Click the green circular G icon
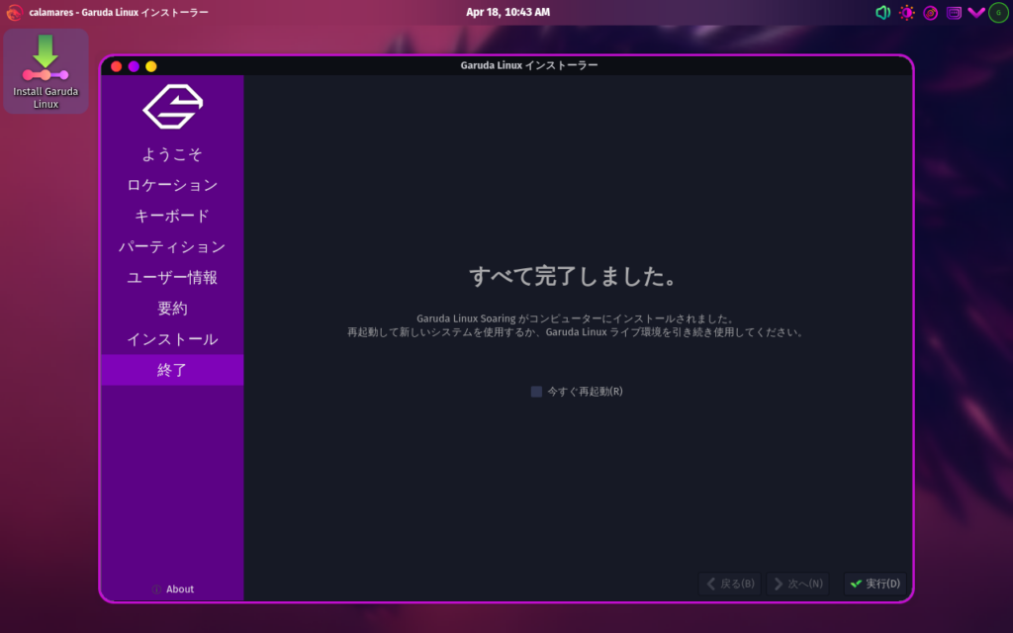Image resolution: width=1013 pixels, height=633 pixels. click(x=998, y=13)
